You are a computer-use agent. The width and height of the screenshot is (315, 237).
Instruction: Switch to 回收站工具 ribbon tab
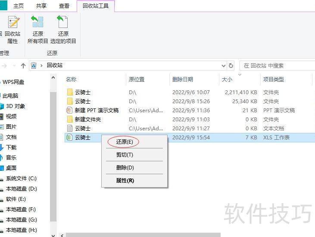96,6
